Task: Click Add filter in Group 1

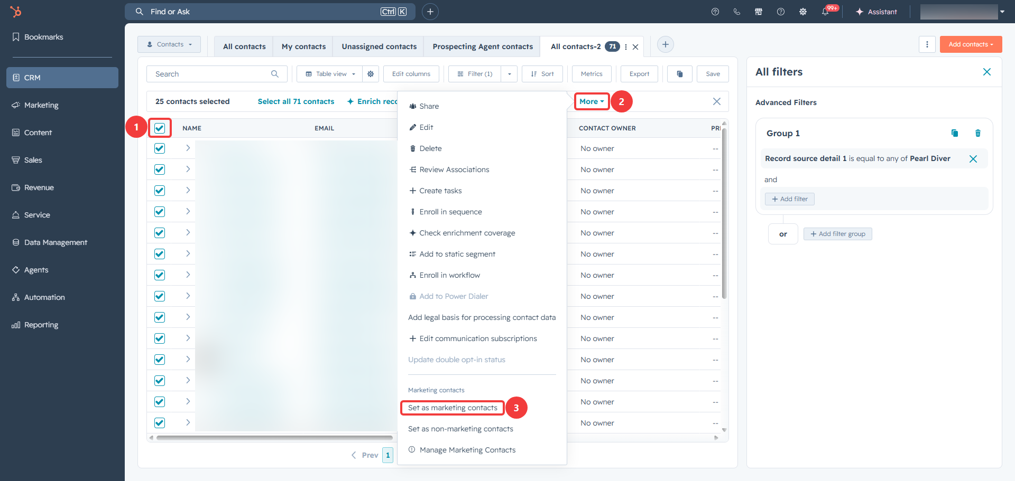Action: coord(790,199)
